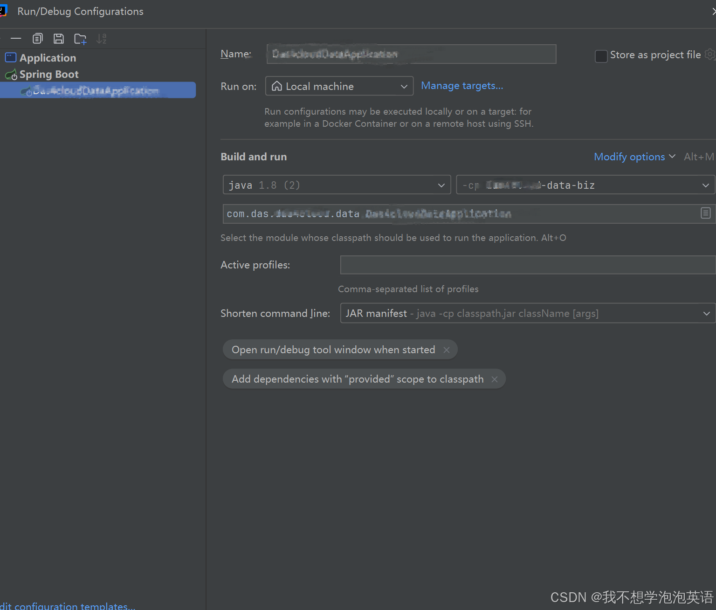
Task: Create a new configurations folder
Action: [80, 39]
